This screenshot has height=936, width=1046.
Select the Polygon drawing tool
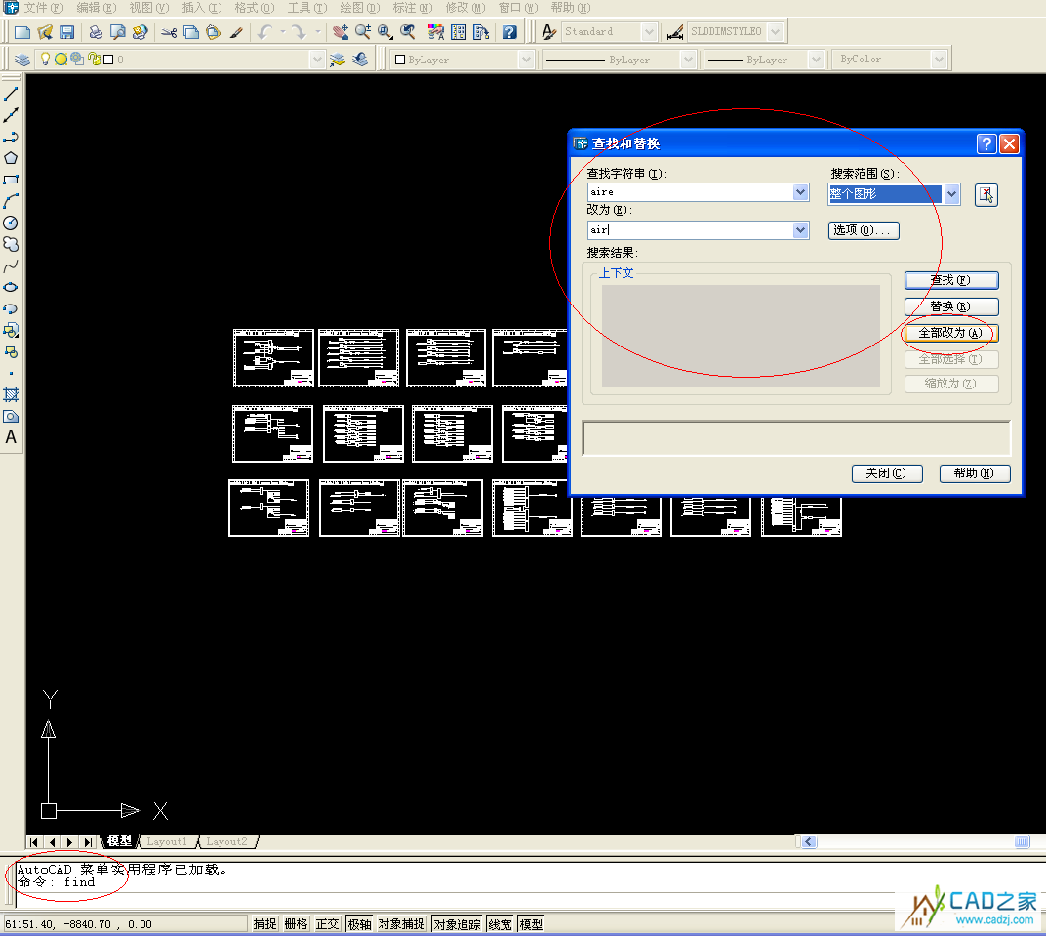point(11,158)
